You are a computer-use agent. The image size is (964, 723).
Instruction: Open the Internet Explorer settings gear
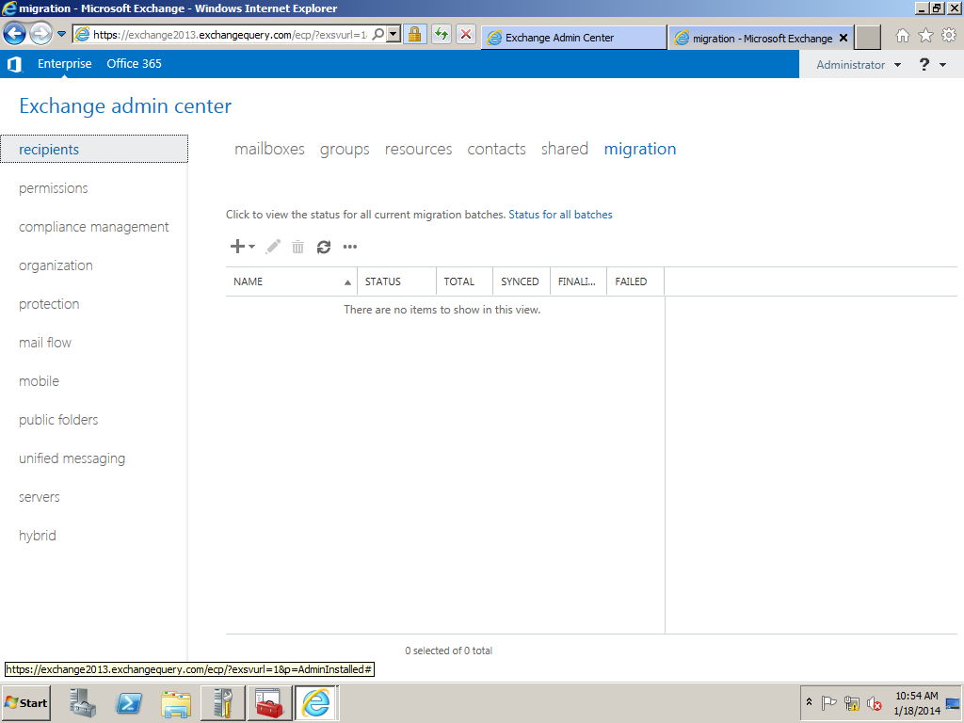[949, 36]
